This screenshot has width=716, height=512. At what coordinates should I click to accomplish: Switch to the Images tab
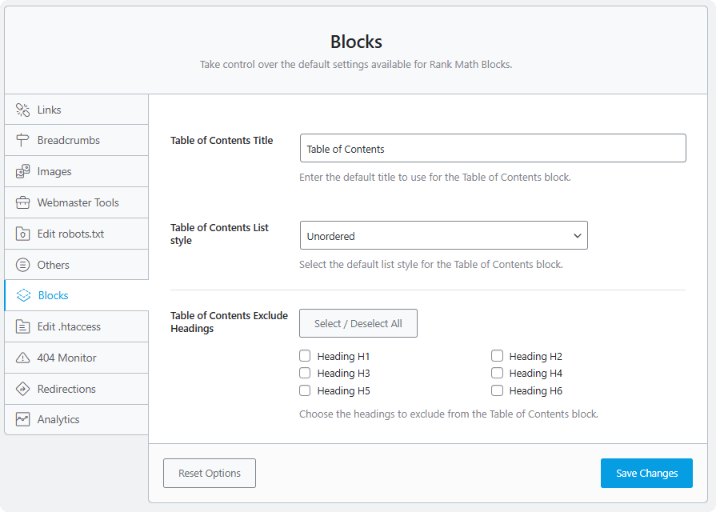(x=77, y=171)
